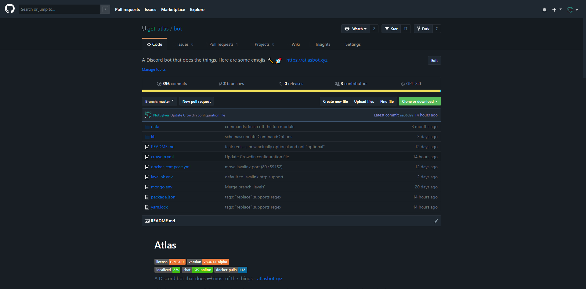Viewport: 586px width, 289px height.
Task: Open atlasbot.xyz link in README
Action: 269,279
